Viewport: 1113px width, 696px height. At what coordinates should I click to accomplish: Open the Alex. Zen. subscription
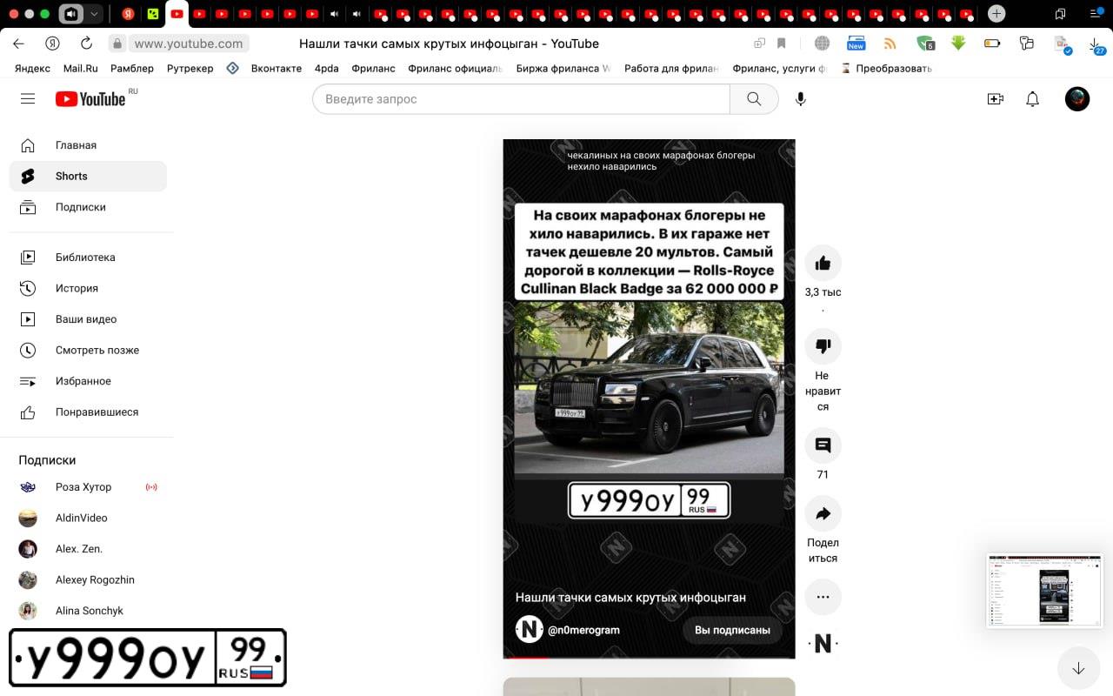[87, 549]
